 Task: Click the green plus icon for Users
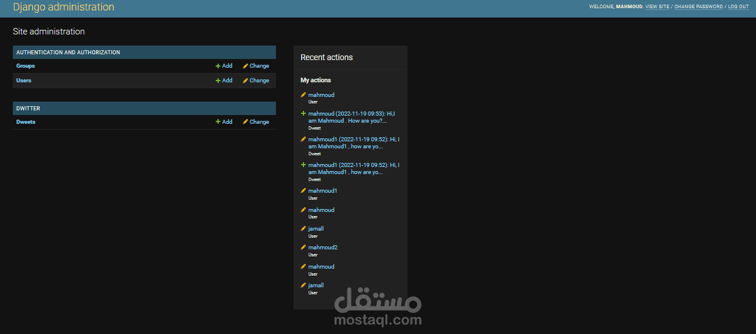[218, 81]
